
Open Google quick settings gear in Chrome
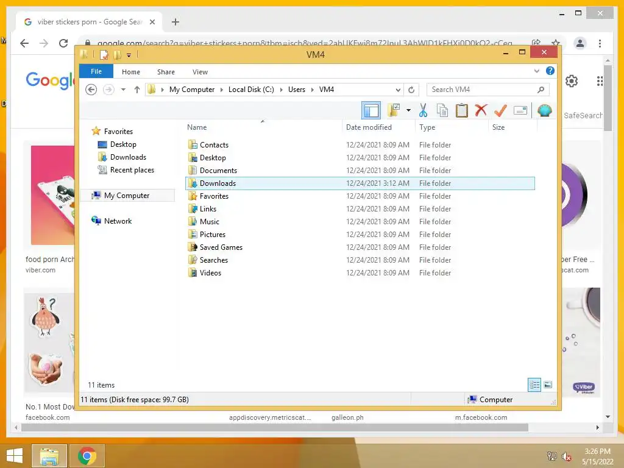pos(572,81)
